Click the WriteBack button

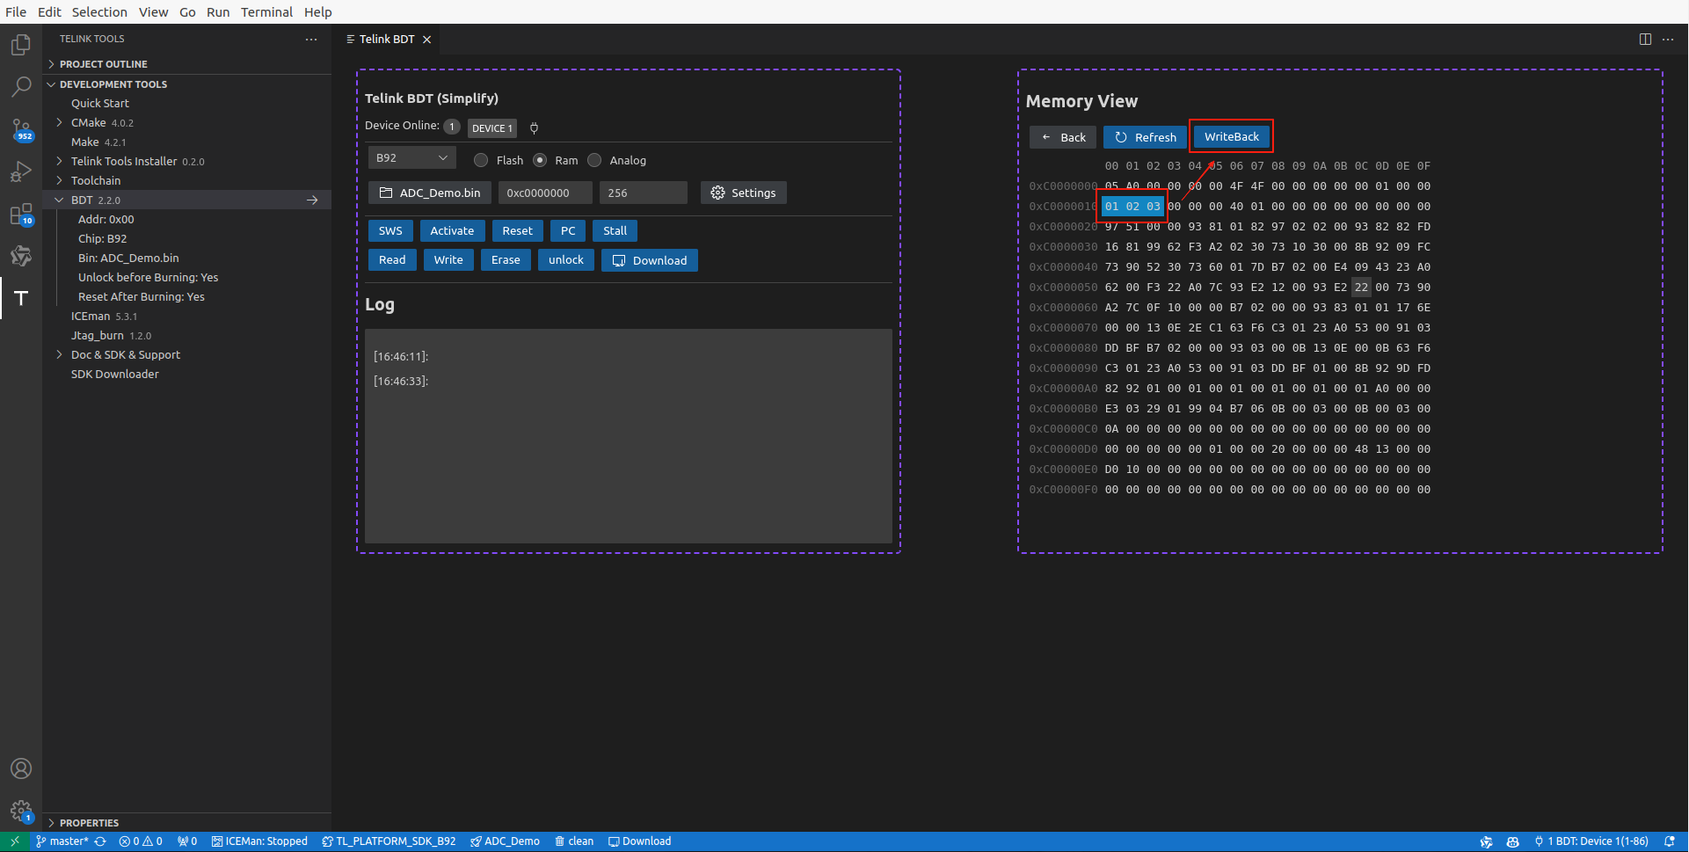click(1231, 137)
